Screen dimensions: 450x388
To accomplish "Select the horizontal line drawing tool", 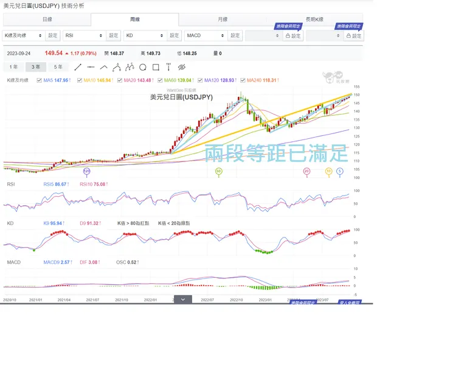I will 91,67.
